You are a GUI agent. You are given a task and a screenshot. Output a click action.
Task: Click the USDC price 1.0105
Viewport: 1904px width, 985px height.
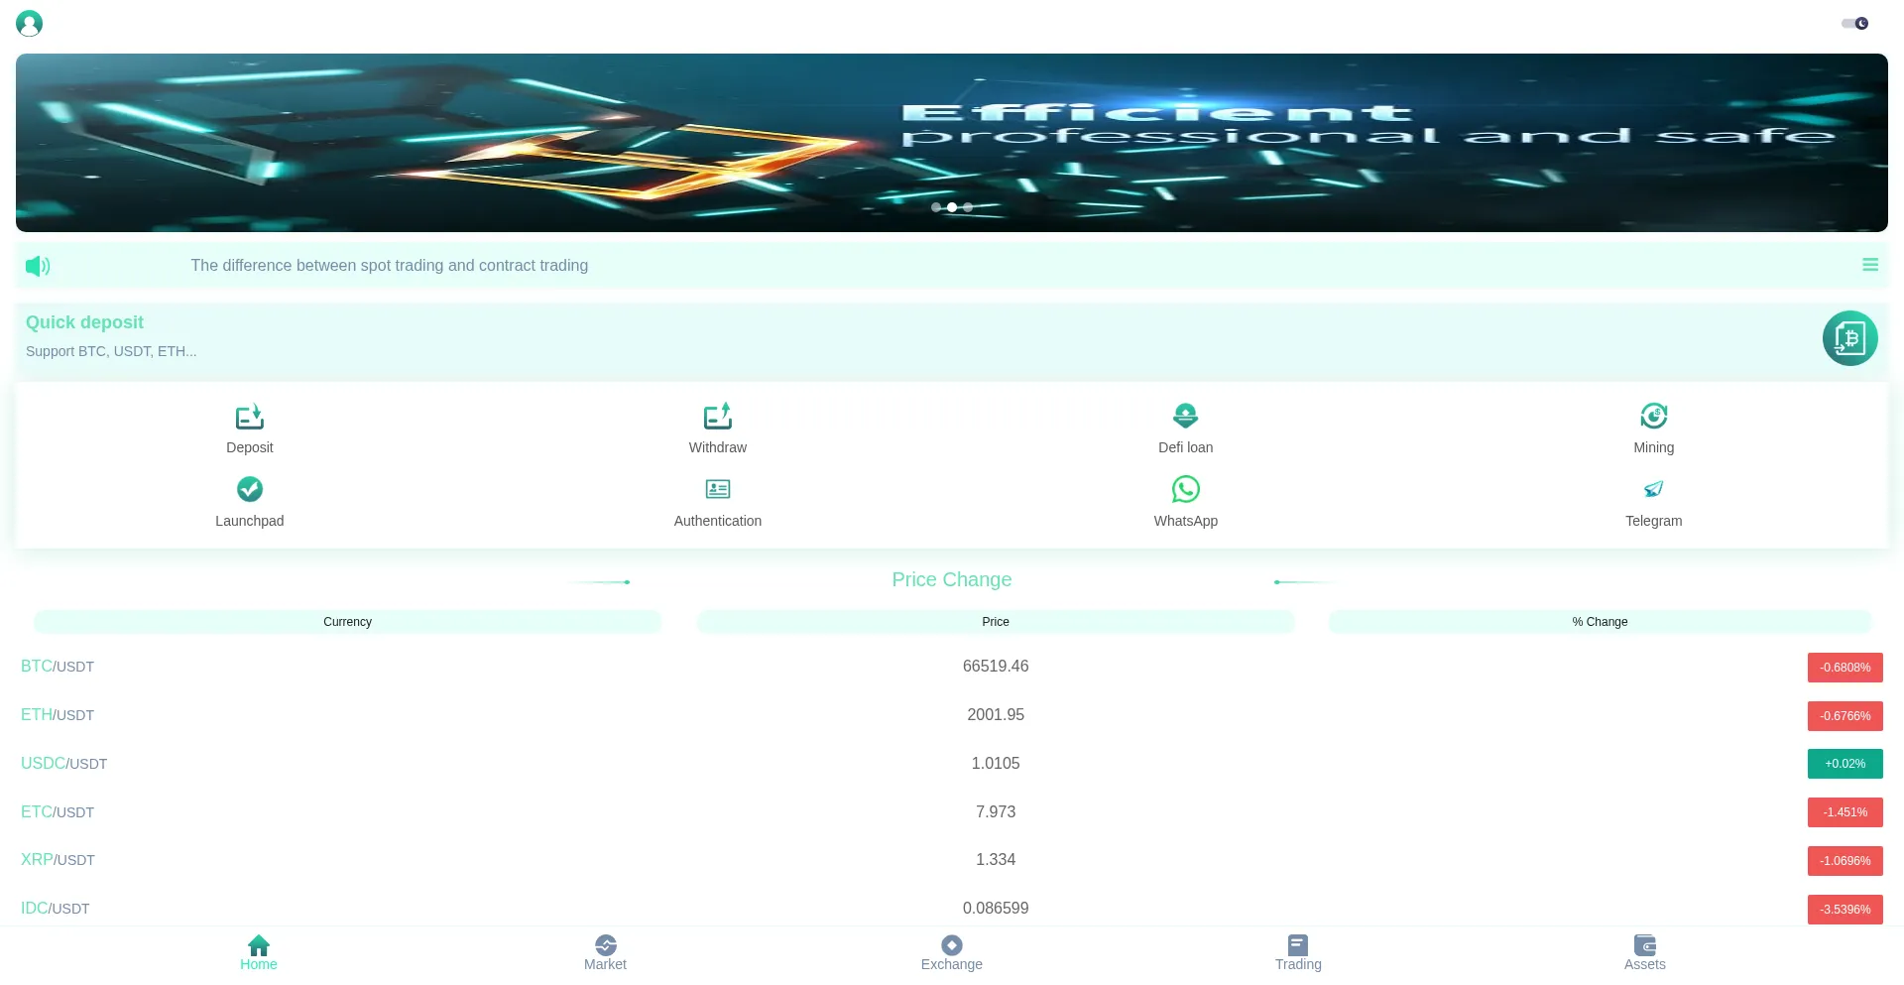(x=996, y=764)
